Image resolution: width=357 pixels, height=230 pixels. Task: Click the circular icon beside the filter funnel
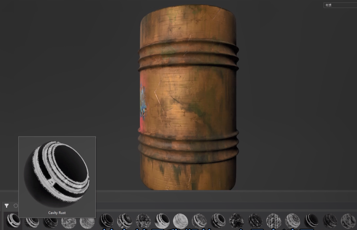click(x=16, y=206)
